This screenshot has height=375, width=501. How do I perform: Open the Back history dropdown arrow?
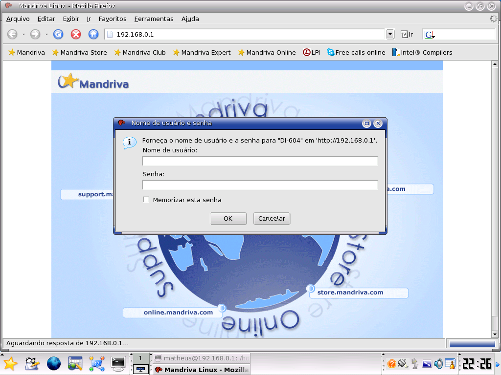[x=23, y=34]
